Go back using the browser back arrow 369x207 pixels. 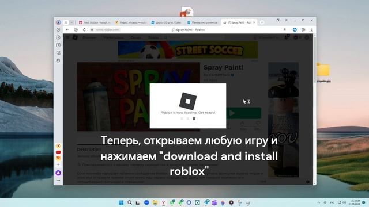pyautogui.click(x=67, y=30)
